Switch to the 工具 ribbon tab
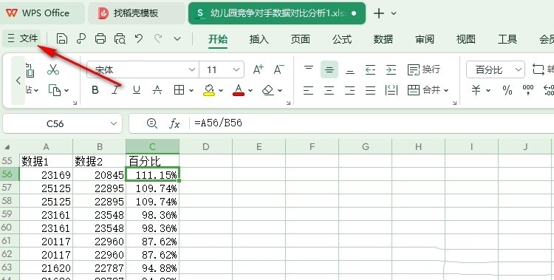The height and width of the screenshot is (280, 554). coord(507,39)
